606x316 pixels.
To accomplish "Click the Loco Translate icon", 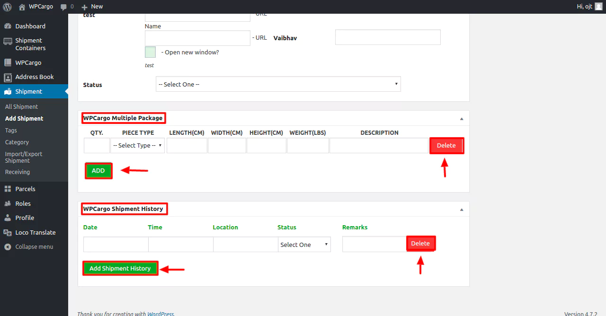I will 8,232.
